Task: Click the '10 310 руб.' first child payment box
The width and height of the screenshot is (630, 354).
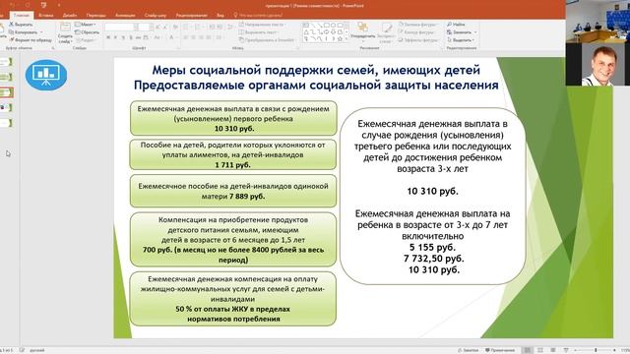Action: (233, 118)
